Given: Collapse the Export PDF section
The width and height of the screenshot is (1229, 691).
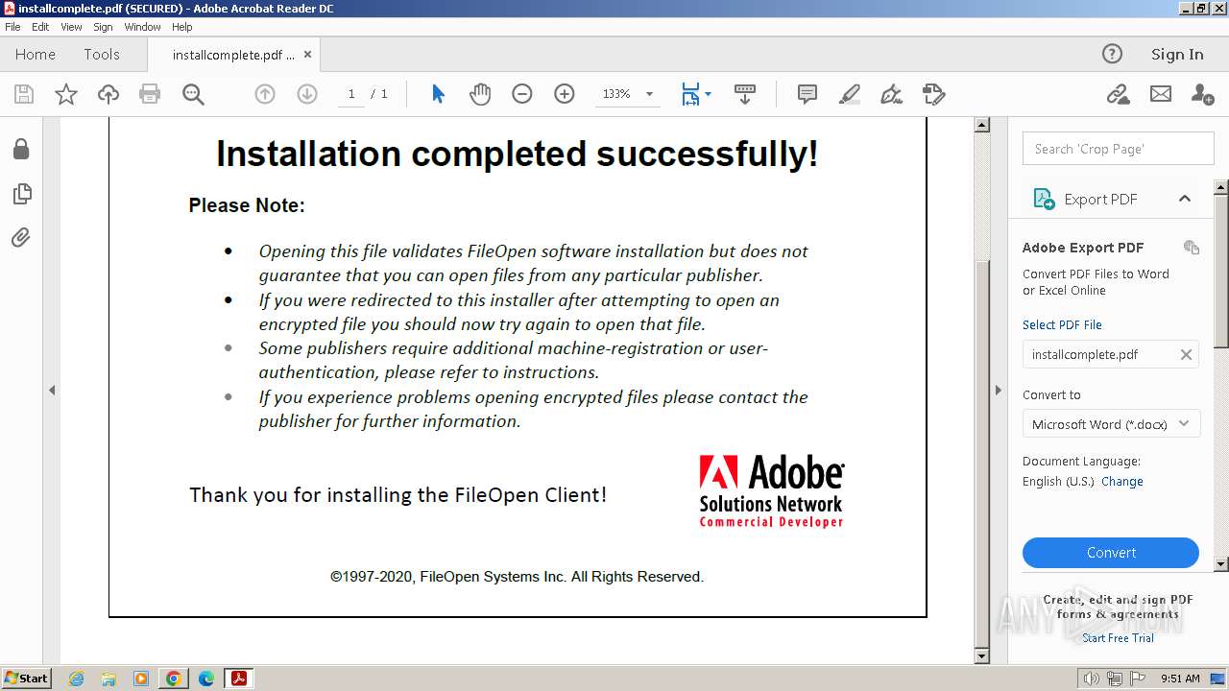Looking at the screenshot, I should point(1185,199).
